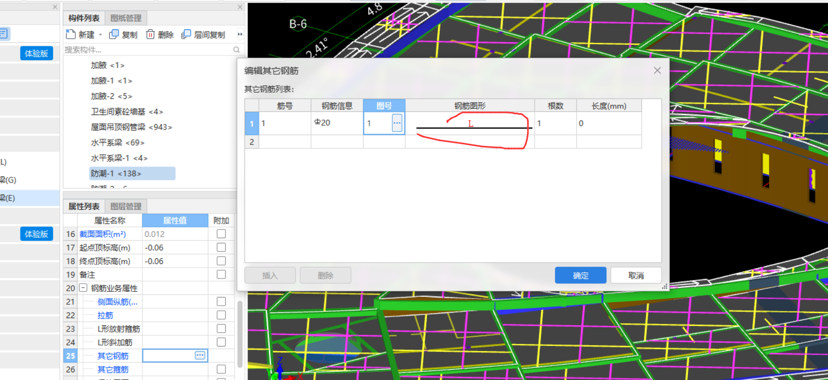Click the search magnifier icon
Image resolution: width=828 pixels, height=380 pixels.
pyautogui.click(x=236, y=50)
